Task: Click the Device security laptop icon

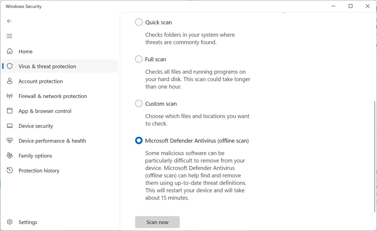Action: point(10,126)
